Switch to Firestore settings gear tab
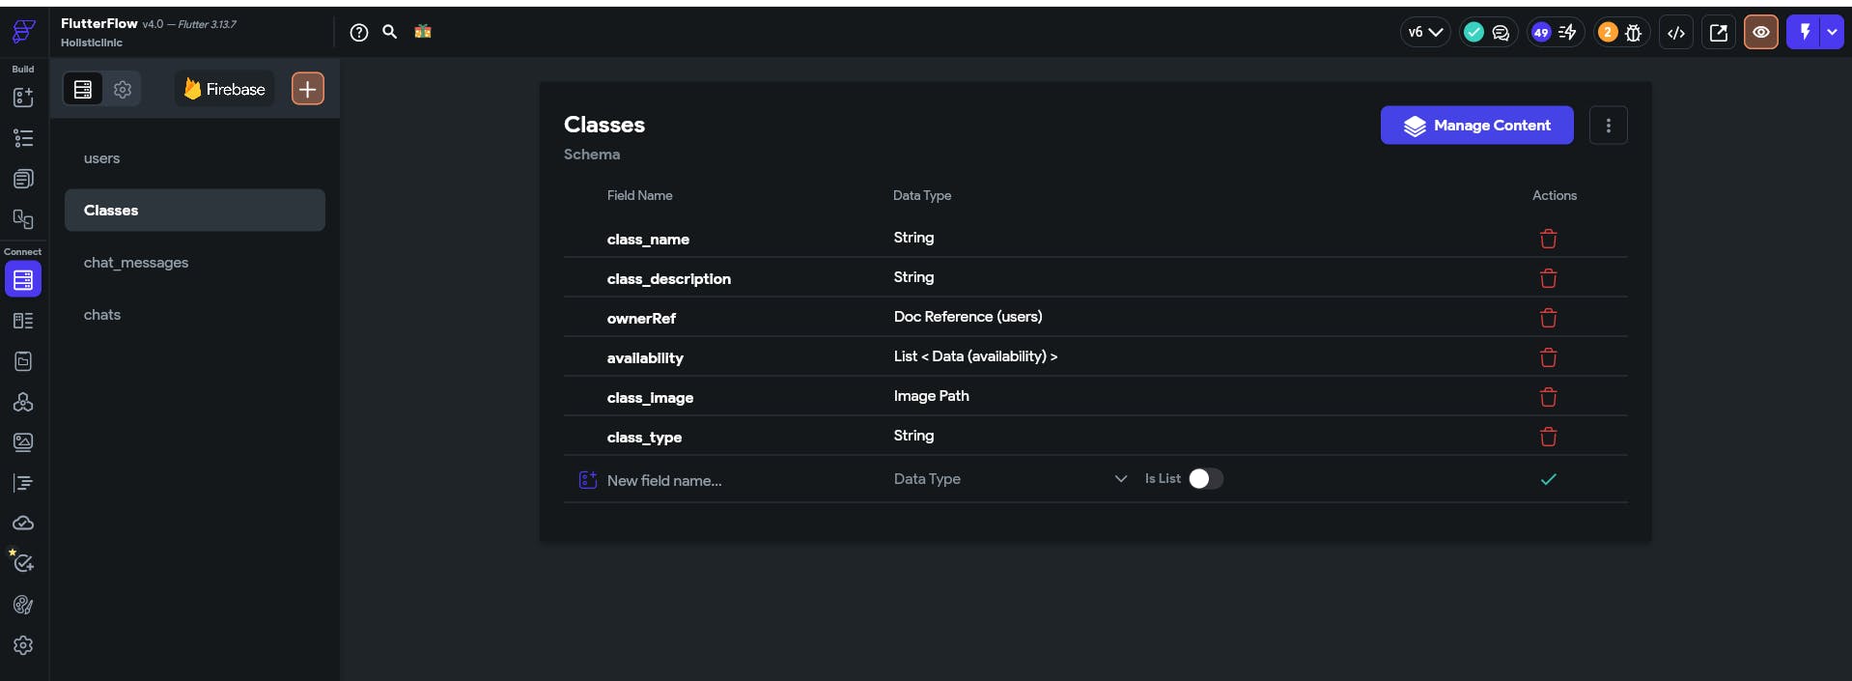The height and width of the screenshot is (681, 1852). click(x=123, y=89)
